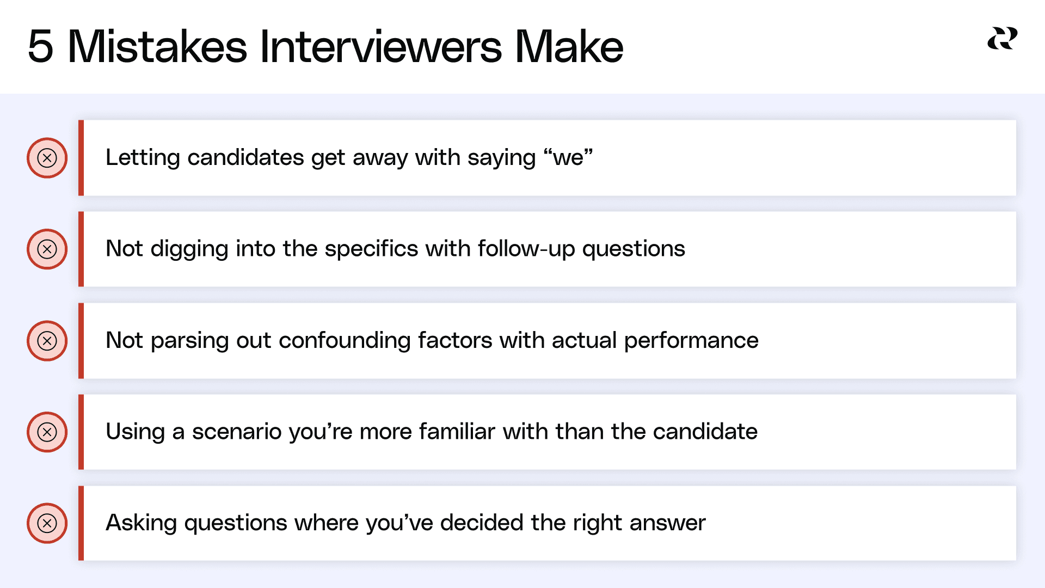Click the 'Not parsing out confounding factors' card
The width and height of the screenshot is (1045, 588).
coord(547,341)
